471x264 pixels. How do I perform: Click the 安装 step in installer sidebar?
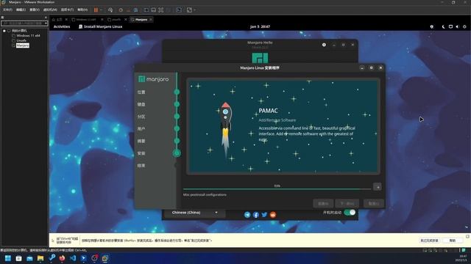click(141, 153)
